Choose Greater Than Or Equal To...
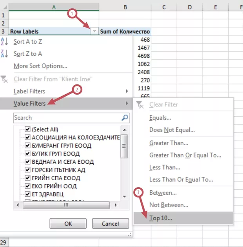The height and width of the screenshot is (247, 243). tap(185, 155)
